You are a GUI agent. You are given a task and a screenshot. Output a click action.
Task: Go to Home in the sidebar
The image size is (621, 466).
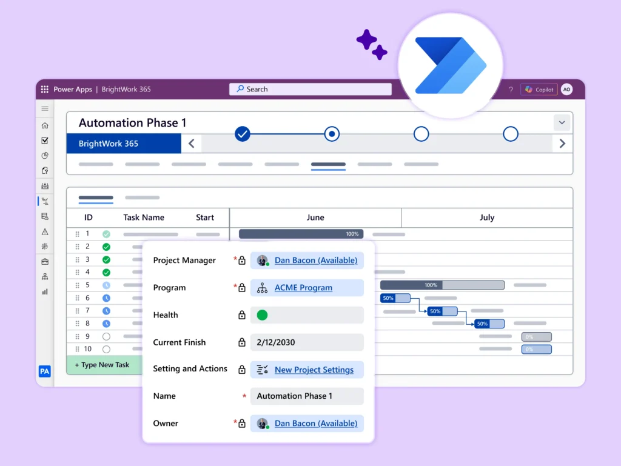tap(45, 125)
